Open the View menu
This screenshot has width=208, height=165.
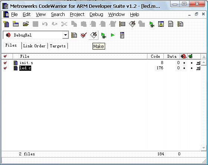(x=41, y=15)
